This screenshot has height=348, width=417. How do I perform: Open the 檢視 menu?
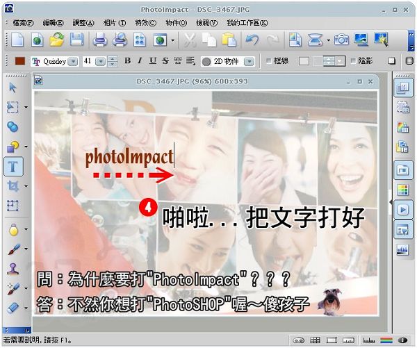pos(207,23)
